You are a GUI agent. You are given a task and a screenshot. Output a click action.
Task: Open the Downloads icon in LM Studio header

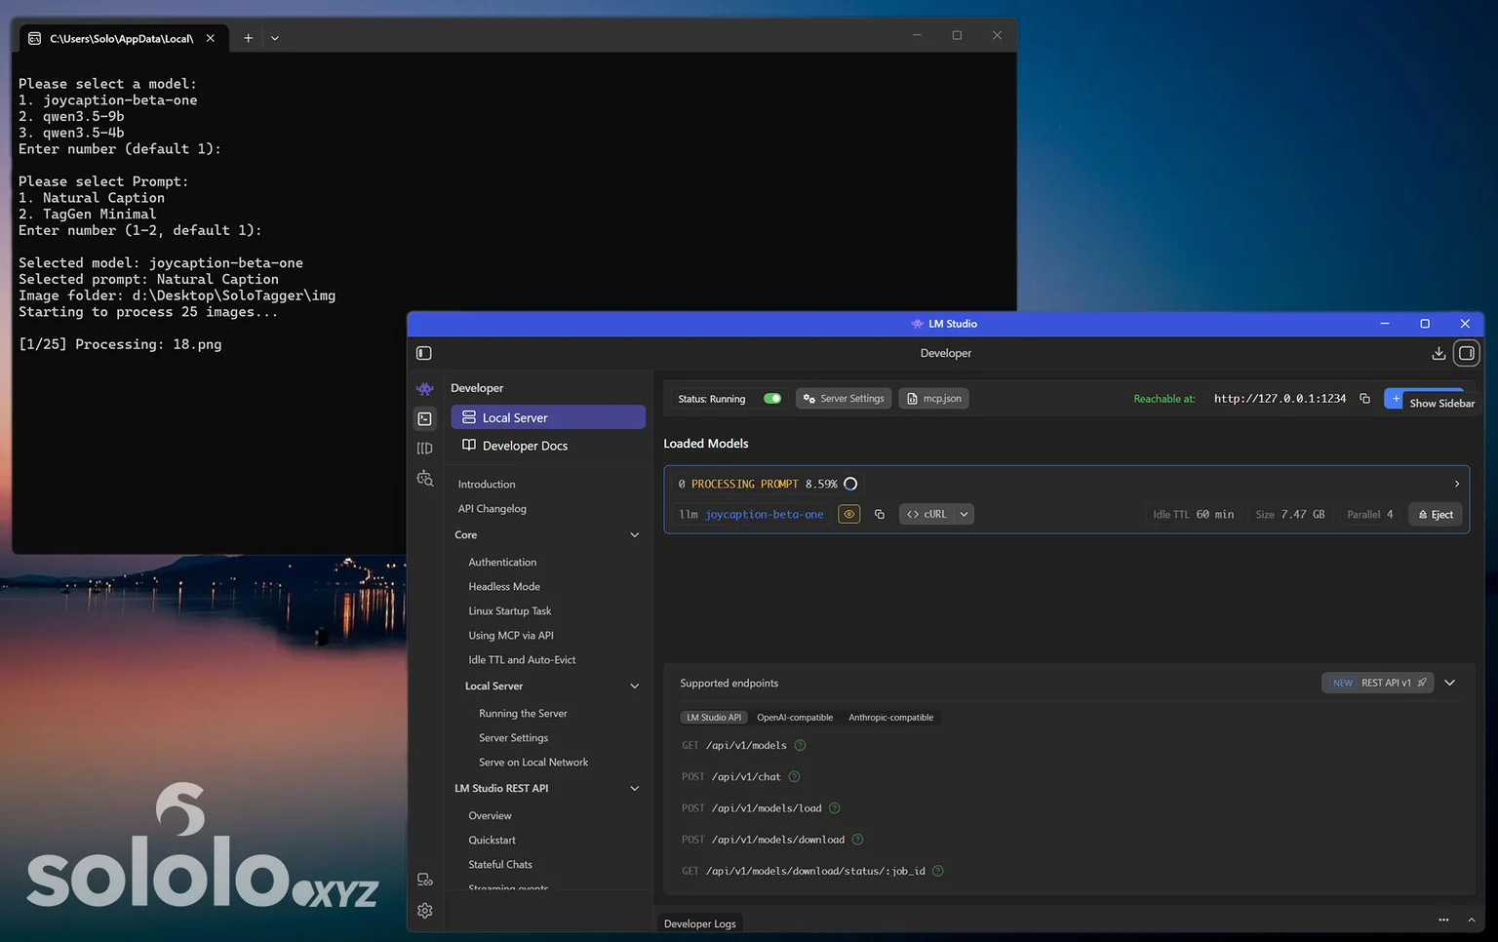click(1439, 353)
